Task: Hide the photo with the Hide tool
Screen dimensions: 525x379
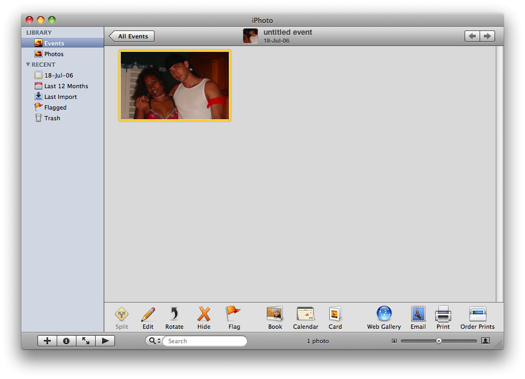Action: tap(204, 314)
